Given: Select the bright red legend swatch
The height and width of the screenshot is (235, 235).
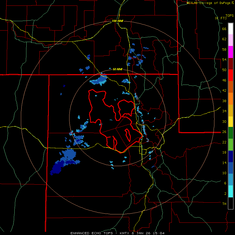Looking at the screenshot, I should point(231,75).
